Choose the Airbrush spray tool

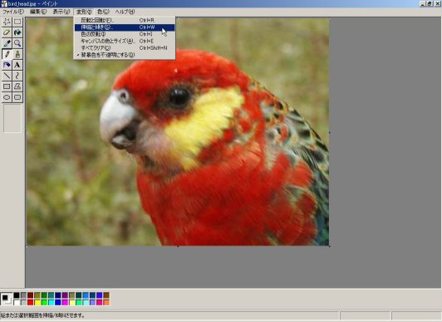[x=7, y=65]
